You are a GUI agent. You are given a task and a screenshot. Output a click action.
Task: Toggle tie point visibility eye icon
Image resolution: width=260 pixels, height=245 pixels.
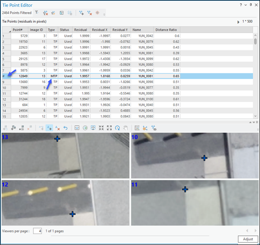pos(154,128)
